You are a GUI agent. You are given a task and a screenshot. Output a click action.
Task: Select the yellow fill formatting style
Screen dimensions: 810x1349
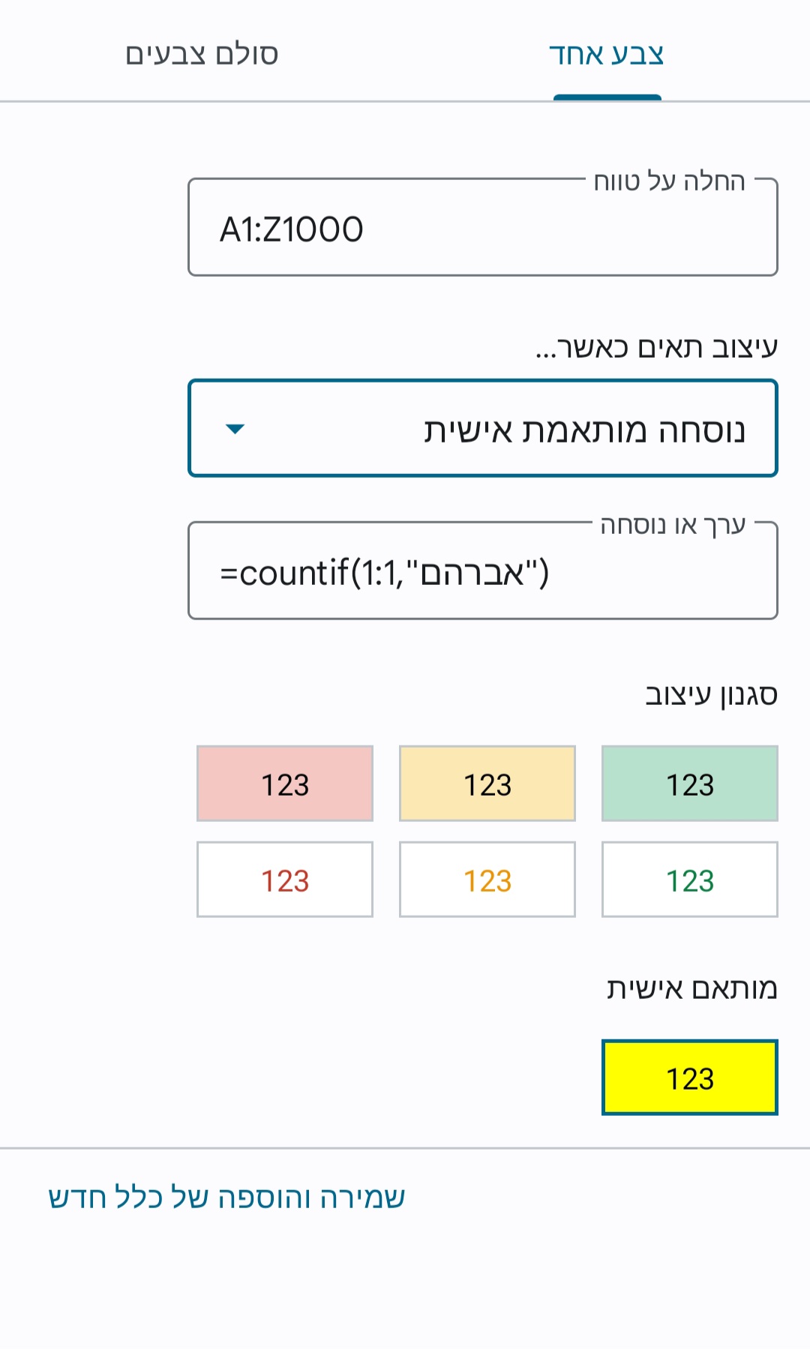[487, 783]
